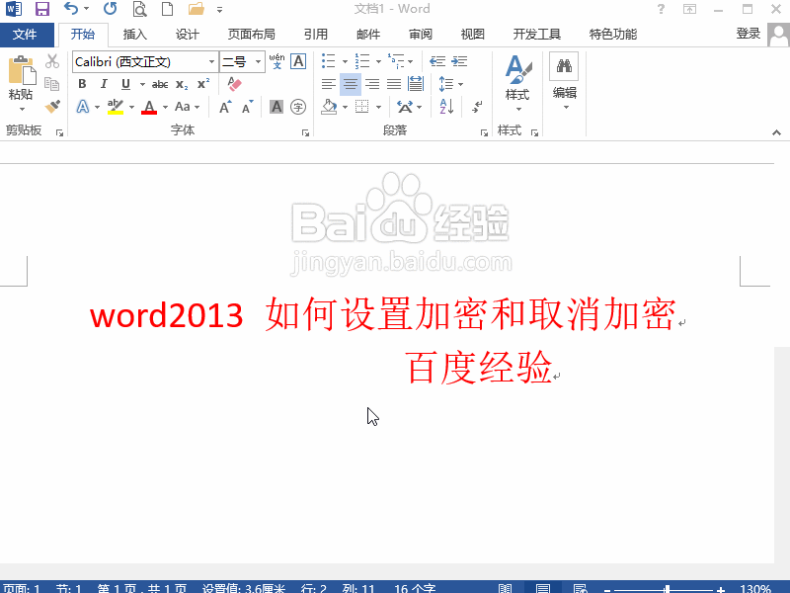Show or hide paragraph marks
Viewport: 790px width, 593px height.
click(x=477, y=107)
